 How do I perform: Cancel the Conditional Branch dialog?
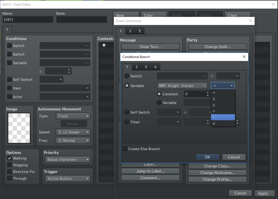coord(234,157)
